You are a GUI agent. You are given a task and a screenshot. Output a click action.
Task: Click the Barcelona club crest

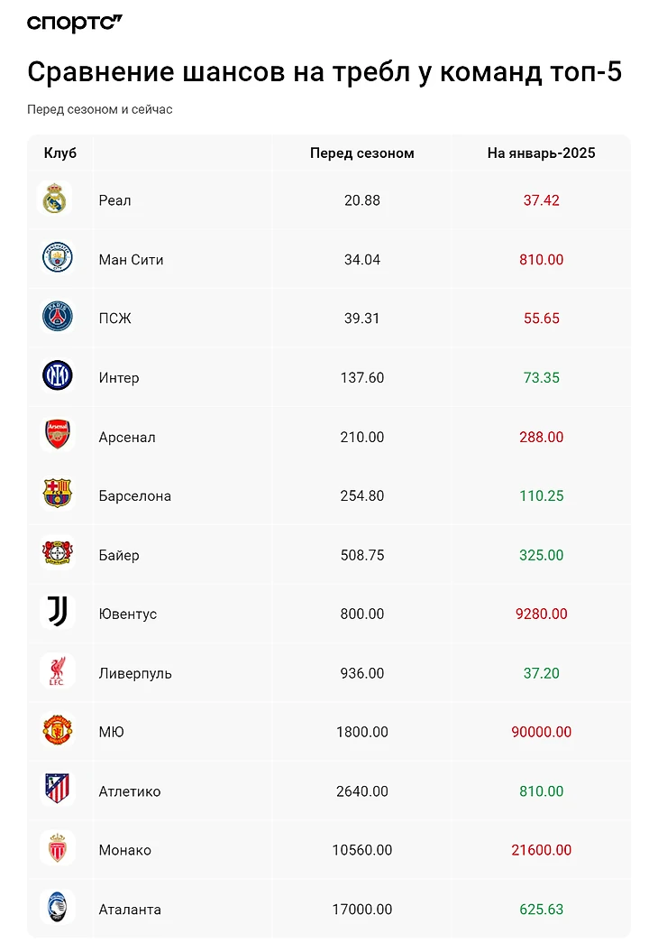click(57, 494)
